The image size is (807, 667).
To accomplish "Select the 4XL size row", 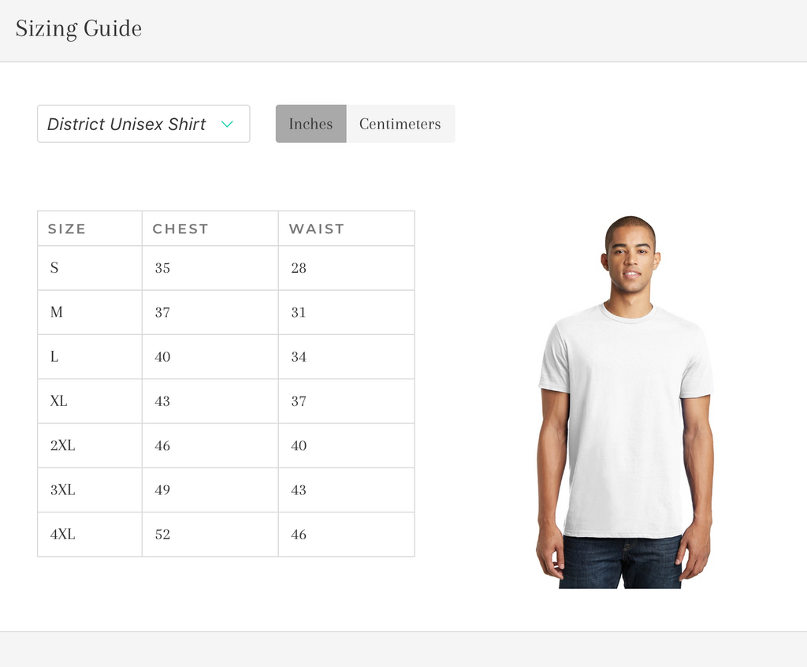I will [63, 535].
